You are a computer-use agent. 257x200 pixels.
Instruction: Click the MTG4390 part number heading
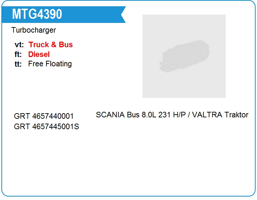pyautogui.click(x=37, y=14)
